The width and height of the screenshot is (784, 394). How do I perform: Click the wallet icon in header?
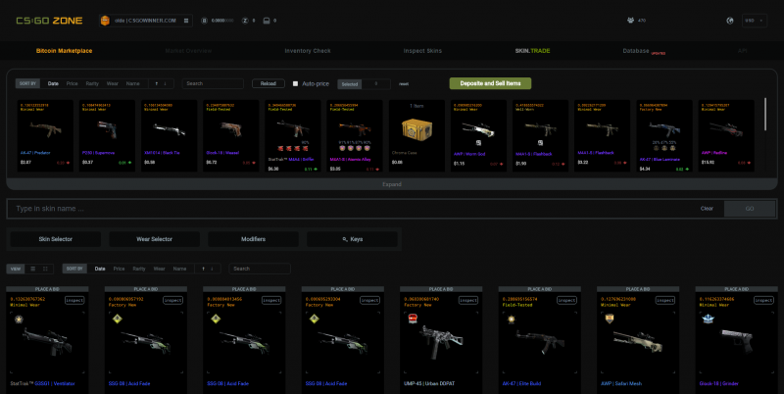(x=267, y=21)
